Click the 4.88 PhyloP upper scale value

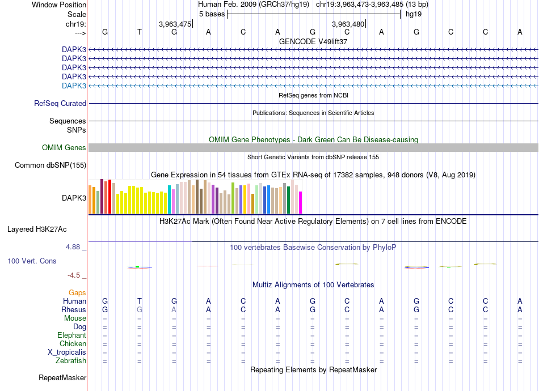(73, 247)
